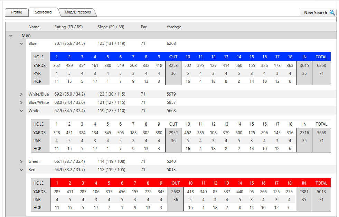Viewport: 339px width, 217px height.
Task: Expand the Green tee row
Action: coord(21,161)
